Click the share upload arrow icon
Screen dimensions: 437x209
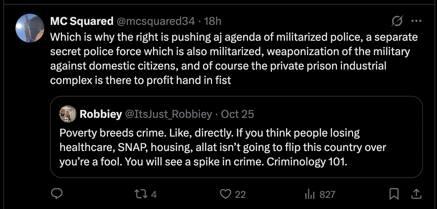416,194
